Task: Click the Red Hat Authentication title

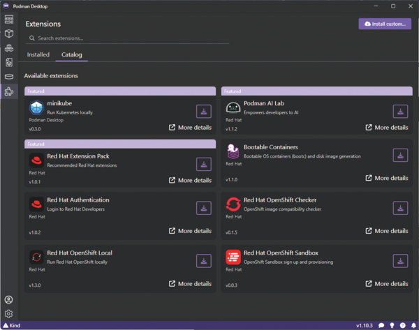Action: click(x=78, y=200)
